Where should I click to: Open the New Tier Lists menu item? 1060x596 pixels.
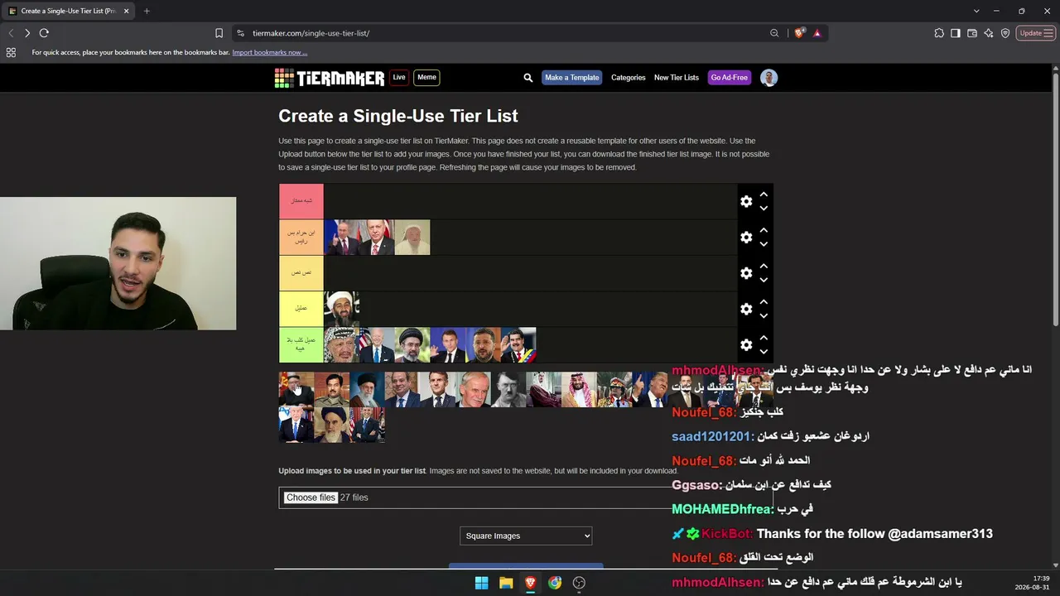[677, 78]
